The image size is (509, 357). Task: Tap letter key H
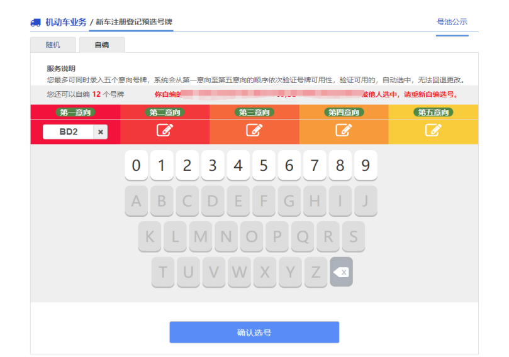pyautogui.click(x=315, y=201)
